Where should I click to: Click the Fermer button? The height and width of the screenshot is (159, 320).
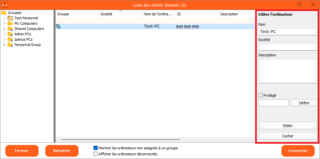(x=22, y=151)
